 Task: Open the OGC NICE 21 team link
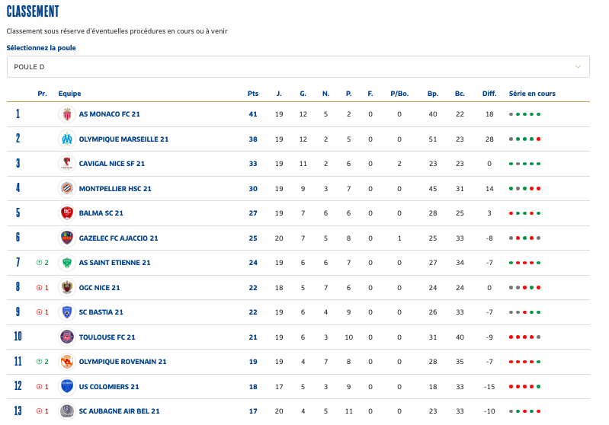point(99,288)
